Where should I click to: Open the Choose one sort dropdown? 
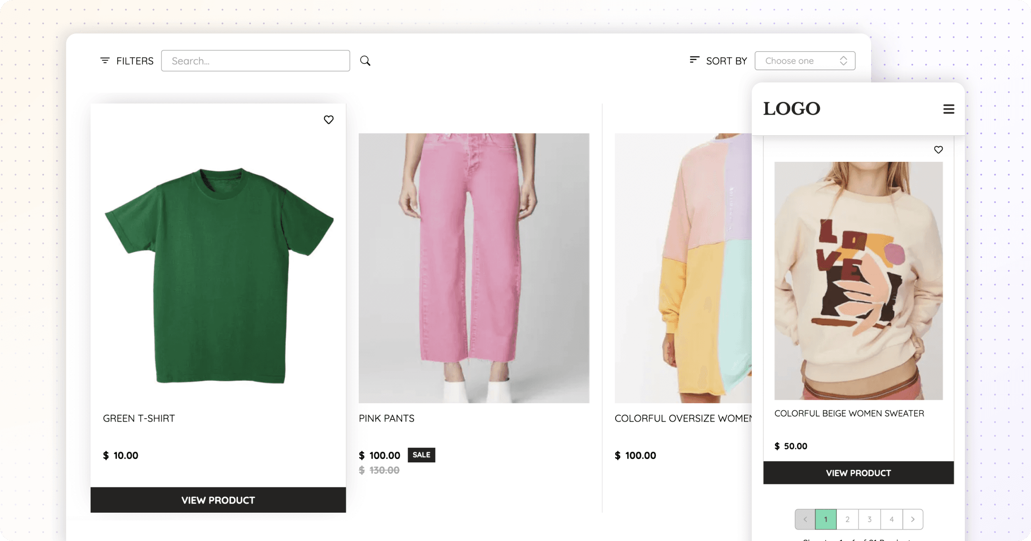click(805, 61)
